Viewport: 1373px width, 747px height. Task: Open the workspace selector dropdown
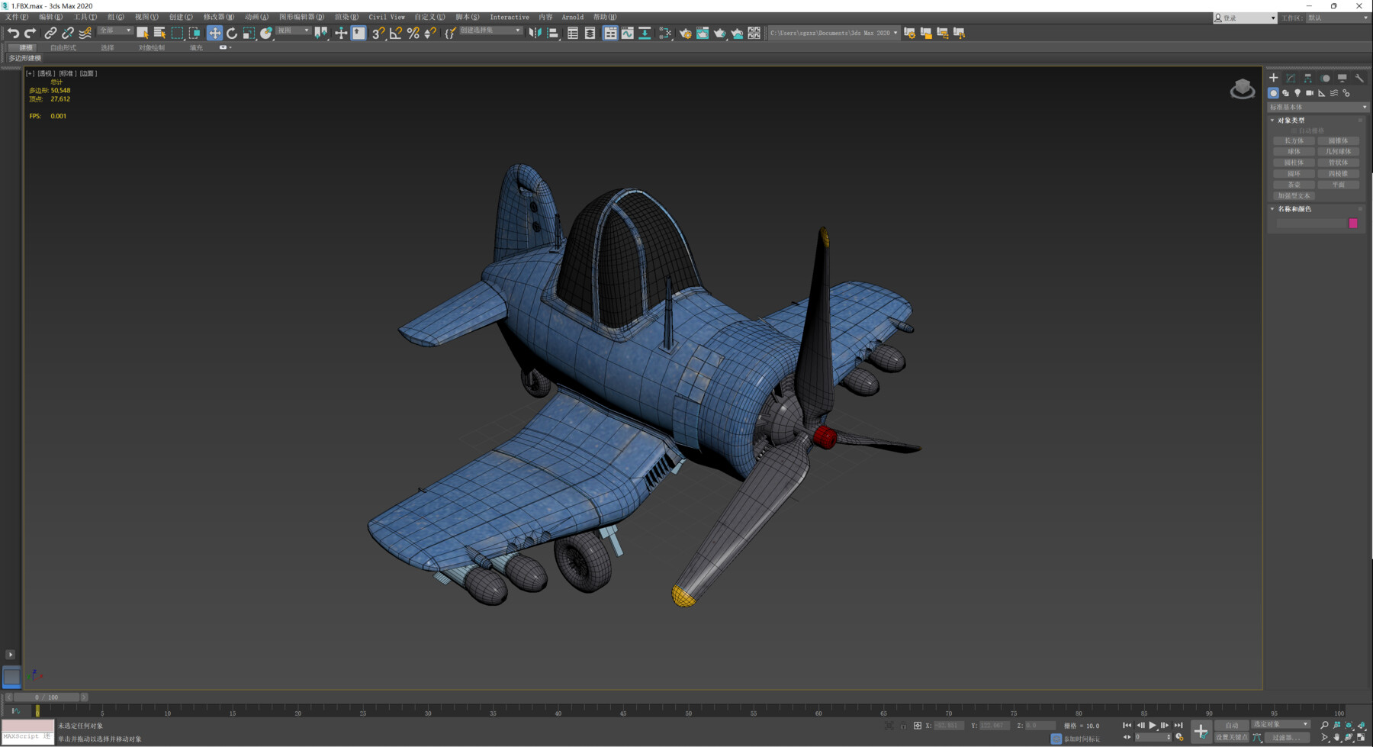click(1338, 18)
